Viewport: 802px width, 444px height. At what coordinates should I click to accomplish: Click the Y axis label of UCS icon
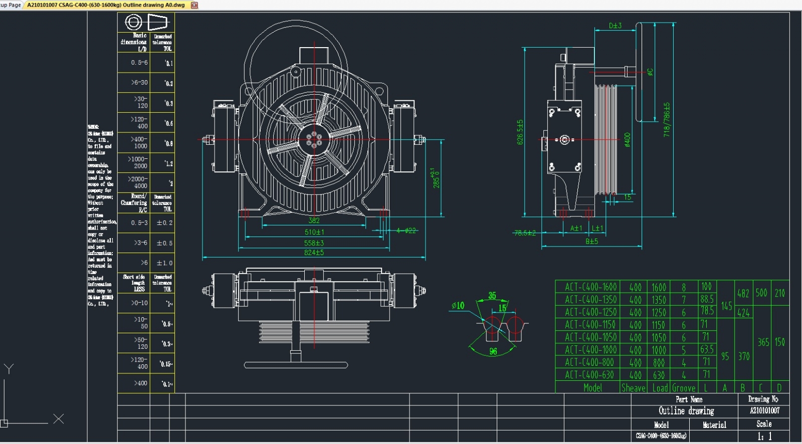click(9, 369)
